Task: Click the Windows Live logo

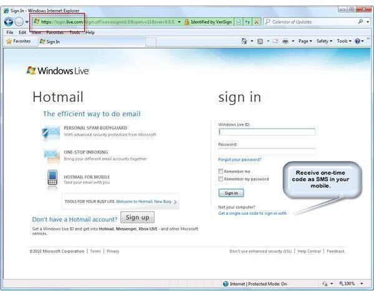Action: (58, 71)
